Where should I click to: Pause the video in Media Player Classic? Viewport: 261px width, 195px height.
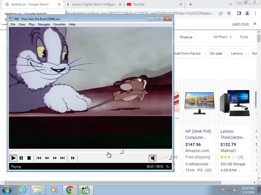tap(21, 158)
